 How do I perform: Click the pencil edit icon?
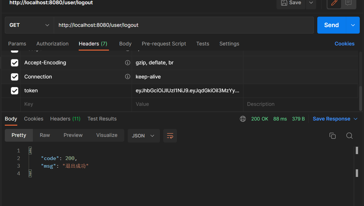coord(334,3)
